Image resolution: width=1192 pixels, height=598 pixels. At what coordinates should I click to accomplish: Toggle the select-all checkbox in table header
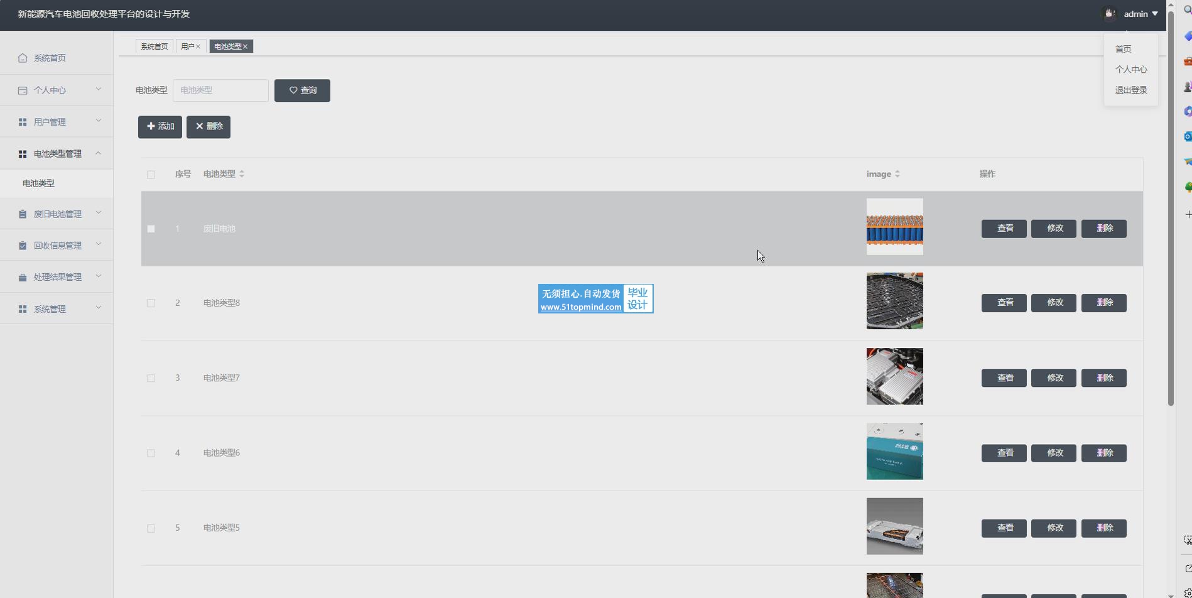(151, 175)
